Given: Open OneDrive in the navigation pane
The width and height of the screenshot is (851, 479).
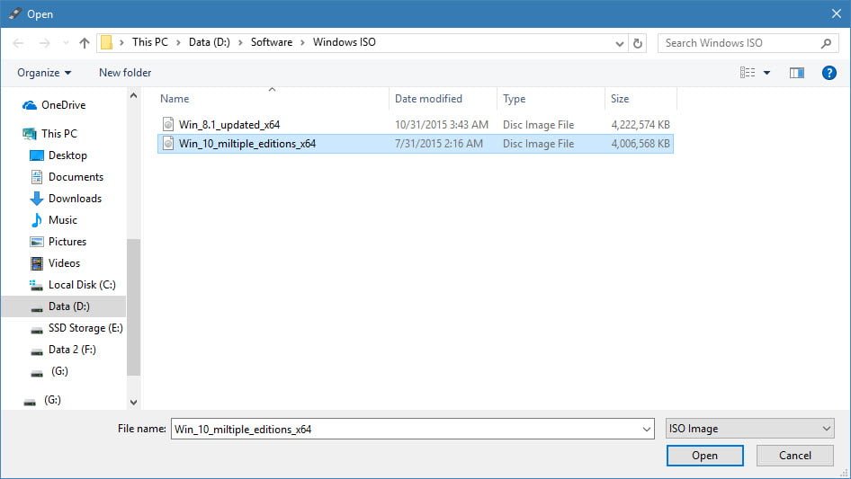Looking at the screenshot, I should [x=64, y=105].
